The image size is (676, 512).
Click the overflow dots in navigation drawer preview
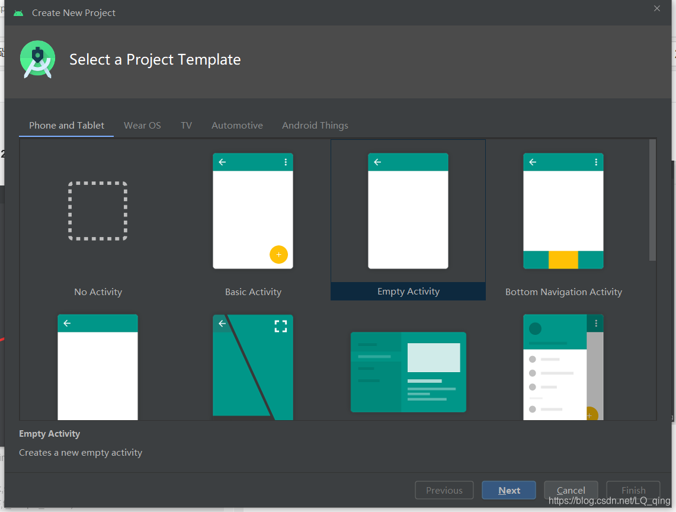[x=596, y=324]
